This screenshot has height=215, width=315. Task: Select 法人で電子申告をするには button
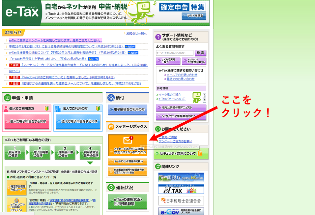[x=78, y=121]
